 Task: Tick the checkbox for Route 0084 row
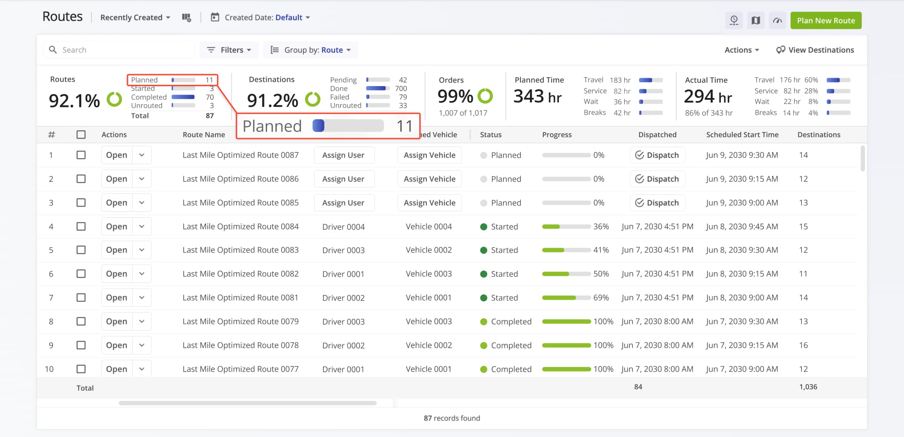pyautogui.click(x=81, y=226)
